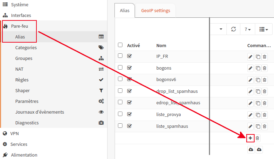Select the Alias tab
274x159 pixels.
(125, 10)
